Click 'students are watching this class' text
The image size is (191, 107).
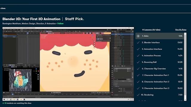(x=19, y=103)
